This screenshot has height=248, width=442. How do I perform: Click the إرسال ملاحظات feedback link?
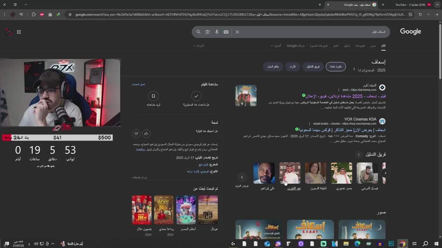click(x=139, y=177)
